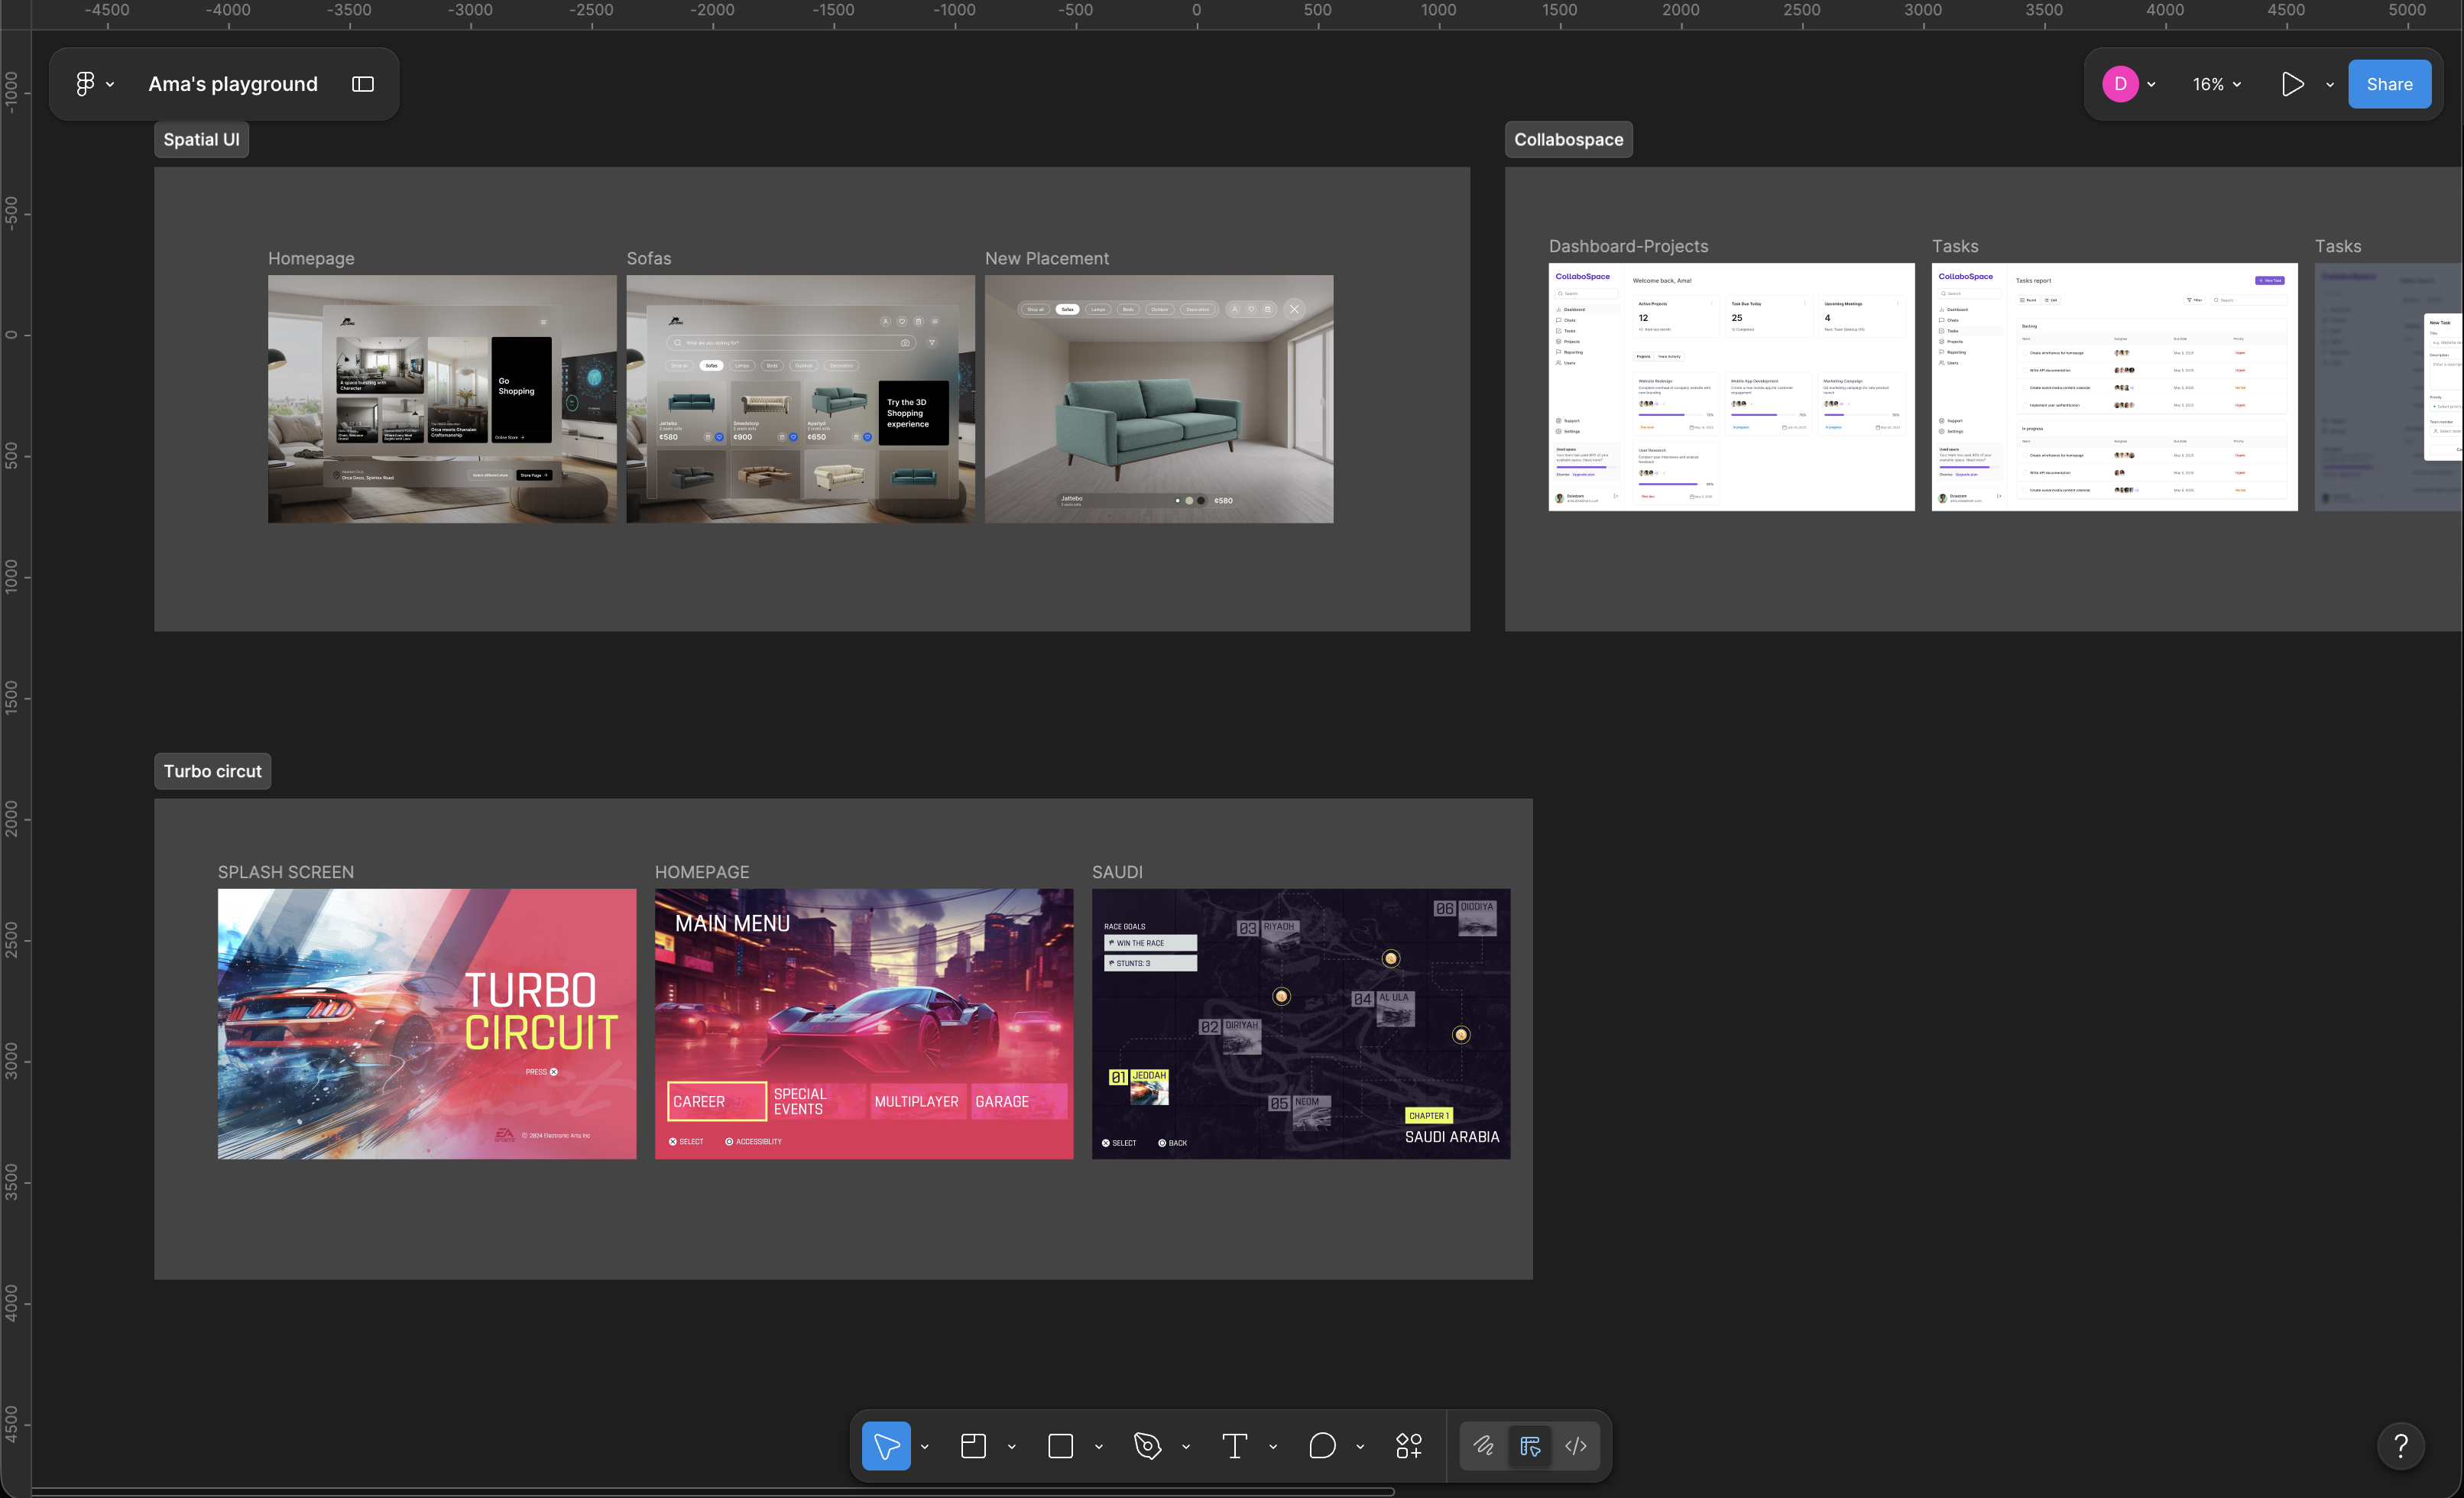This screenshot has width=2464, height=1498.
Task: Select the Dashboard-Projects frame title
Action: click(x=1628, y=246)
